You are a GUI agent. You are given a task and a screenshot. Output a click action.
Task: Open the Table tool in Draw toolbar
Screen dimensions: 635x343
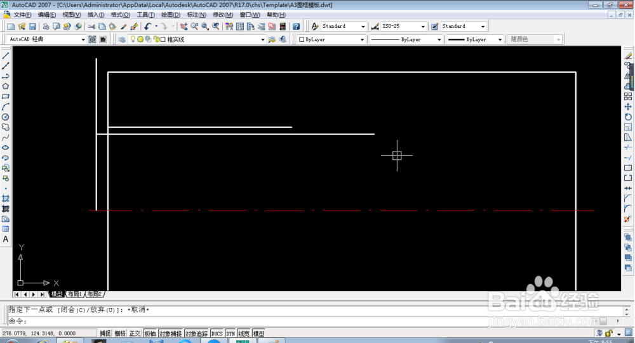coord(6,229)
